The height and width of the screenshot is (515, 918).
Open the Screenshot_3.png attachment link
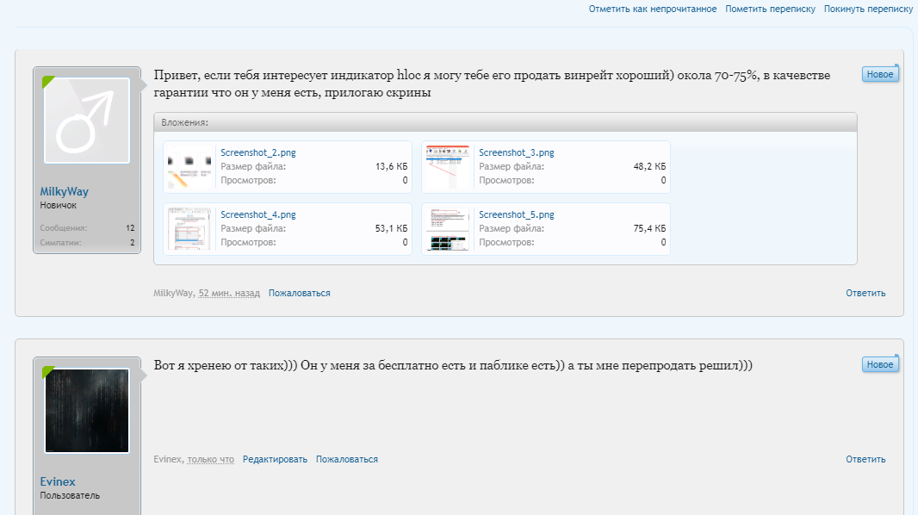(x=517, y=152)
